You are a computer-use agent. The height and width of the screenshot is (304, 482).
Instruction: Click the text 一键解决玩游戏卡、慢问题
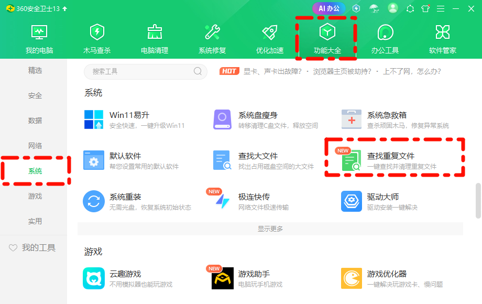tap(405, 285)
